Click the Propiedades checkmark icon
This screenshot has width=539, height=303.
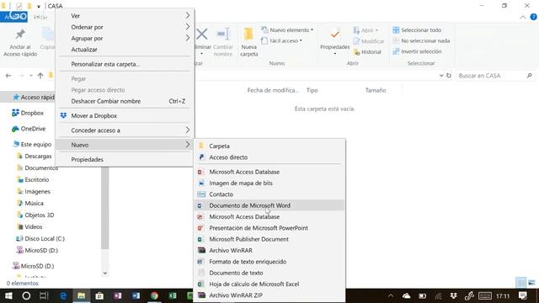coord(335,35)
